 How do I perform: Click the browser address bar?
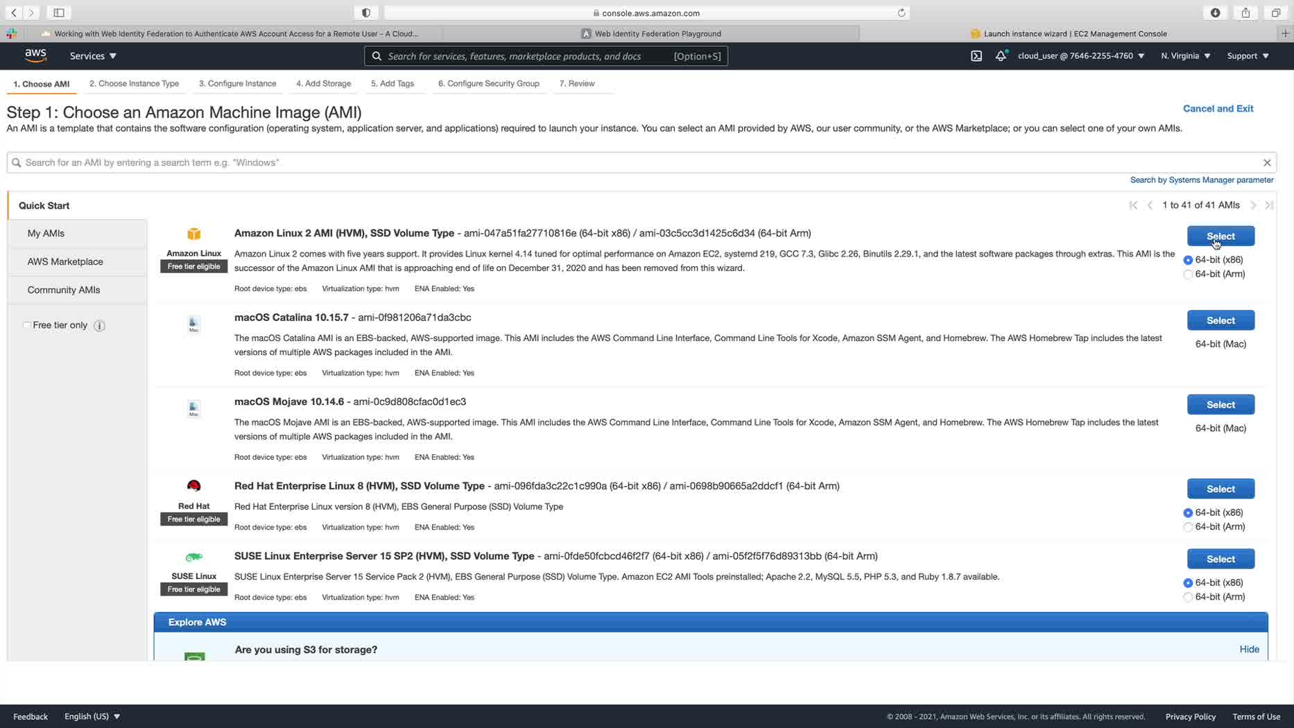coord(646,12)
